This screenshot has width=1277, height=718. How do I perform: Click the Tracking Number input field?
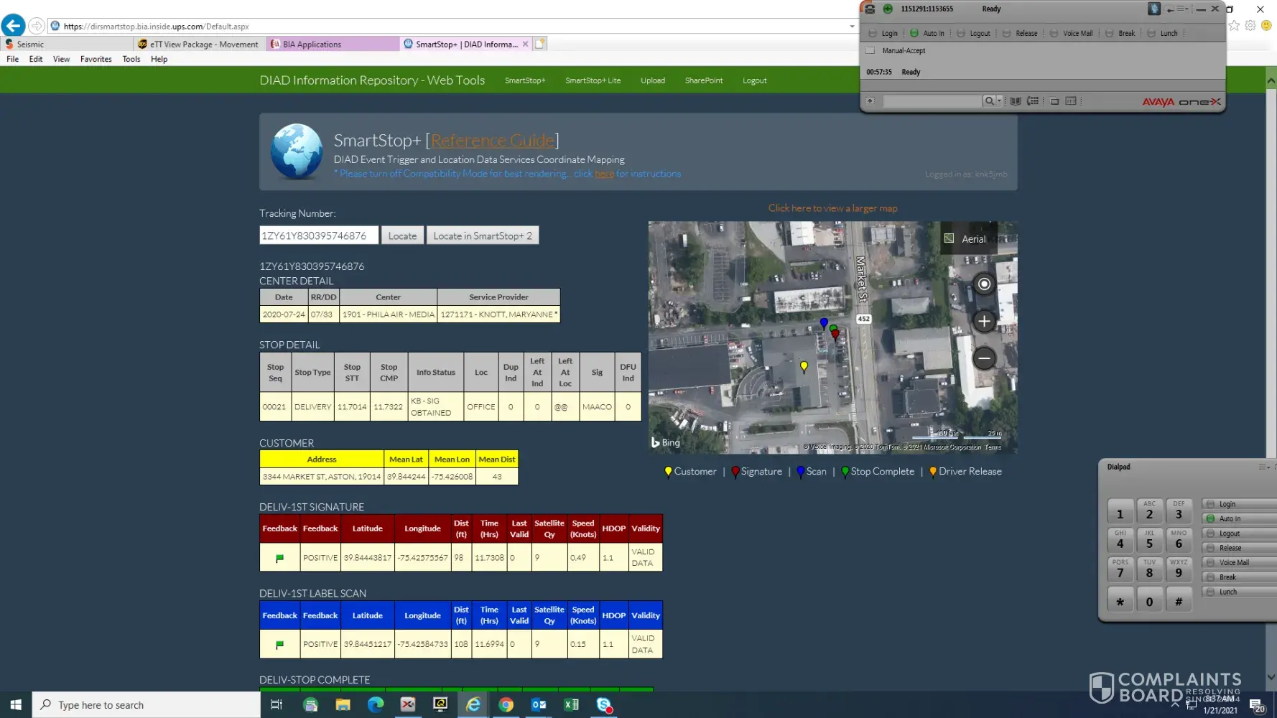point(318,236)
